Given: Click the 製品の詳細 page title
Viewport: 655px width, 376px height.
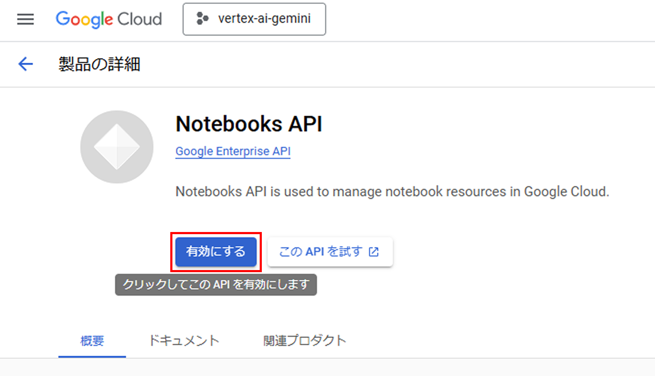Looking at the screenshot, I should [99, 65].
